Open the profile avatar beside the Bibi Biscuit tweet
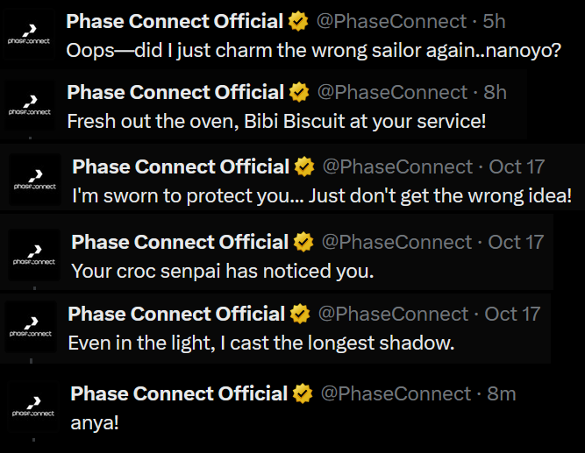The height and width of the screenshot is (453, 585). tap(30, 108)
